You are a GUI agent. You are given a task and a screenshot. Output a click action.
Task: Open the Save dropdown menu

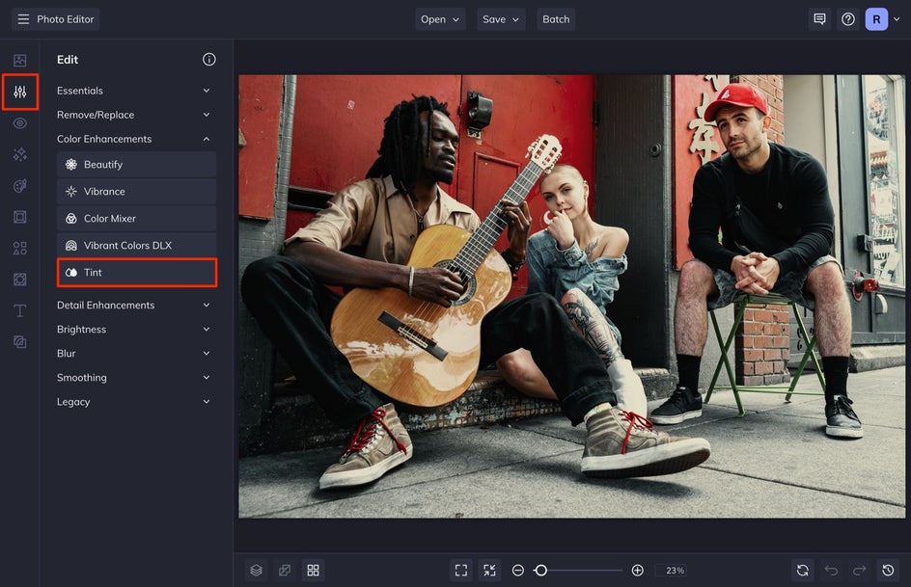coord(501,19)
